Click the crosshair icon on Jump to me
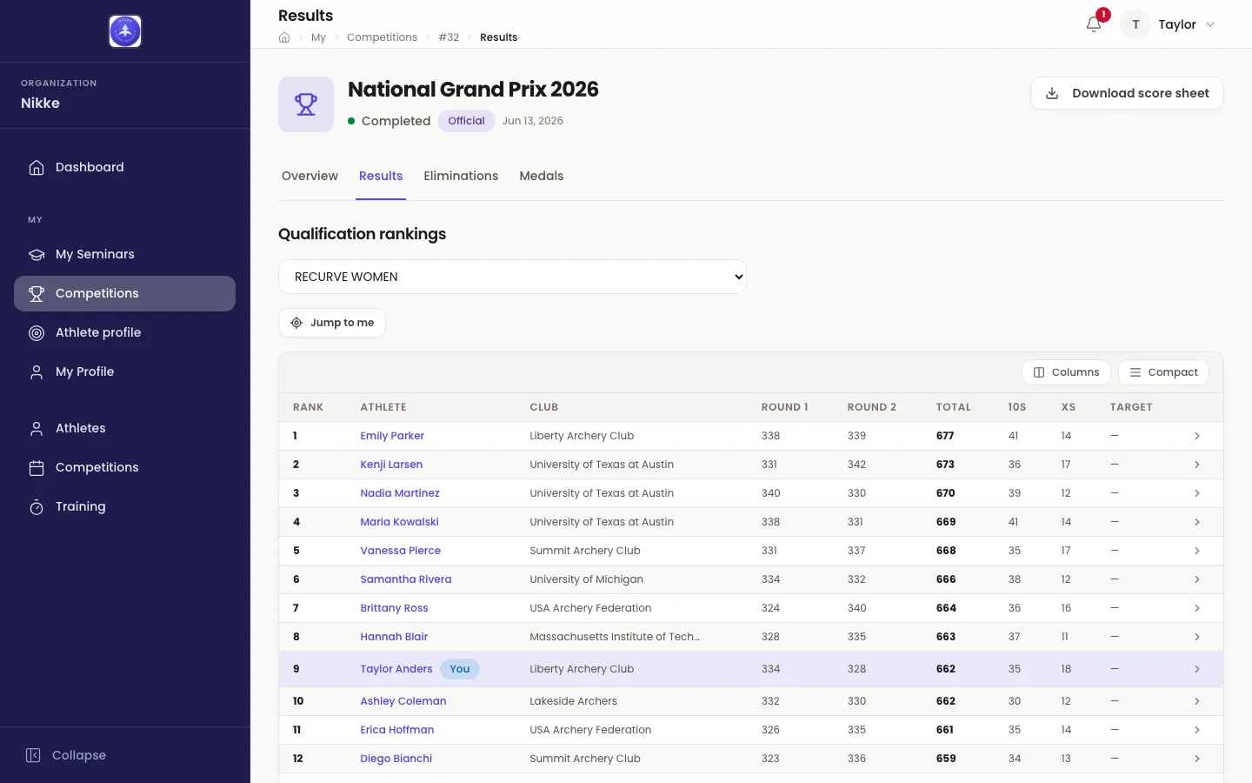The height and width of the screenshot is (783, 1252). coord(296,323)
